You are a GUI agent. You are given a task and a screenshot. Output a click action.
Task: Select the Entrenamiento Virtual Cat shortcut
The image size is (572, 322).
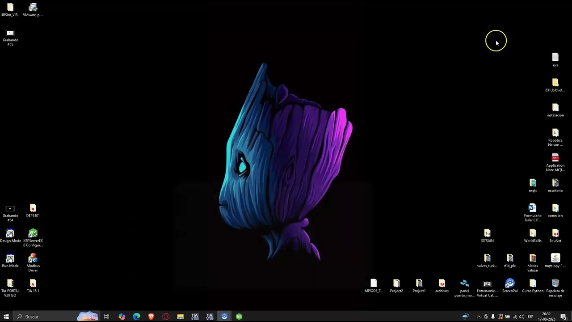point(488,288)
